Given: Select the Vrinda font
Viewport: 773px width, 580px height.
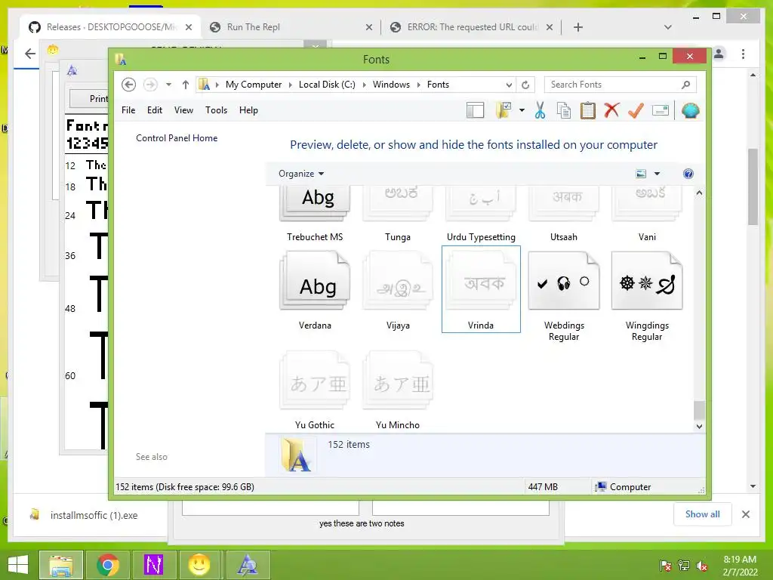Looking at the screenshot, I should coord(481,289).
